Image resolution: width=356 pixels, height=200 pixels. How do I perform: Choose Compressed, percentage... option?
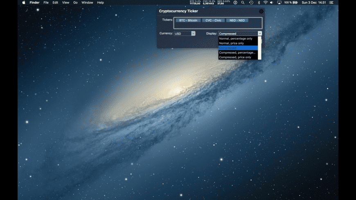point(238,53)
